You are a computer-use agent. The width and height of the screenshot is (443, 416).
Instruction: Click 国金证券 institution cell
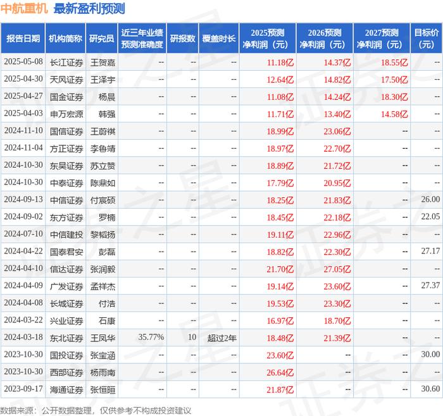click(x=66, y=97)
